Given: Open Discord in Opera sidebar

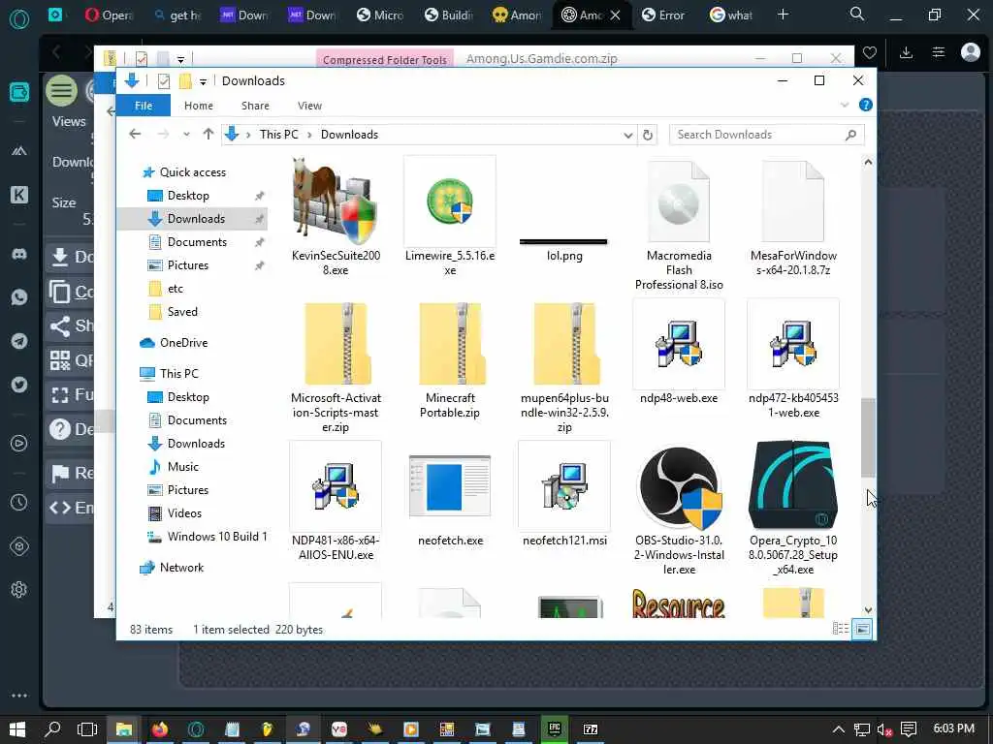Looking at the screenshot, I should tap(19, 254).
